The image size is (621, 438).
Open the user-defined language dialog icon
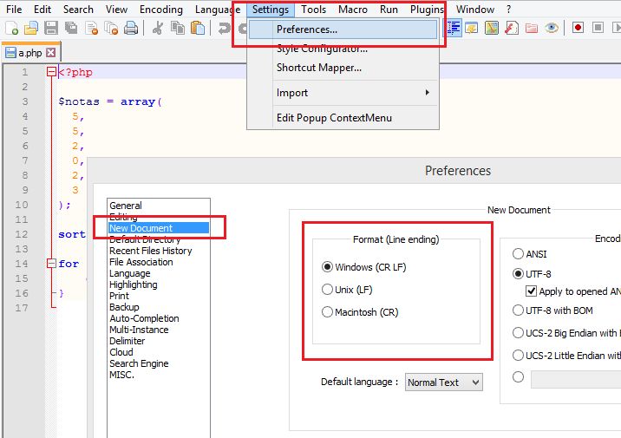tap(471, 28)
